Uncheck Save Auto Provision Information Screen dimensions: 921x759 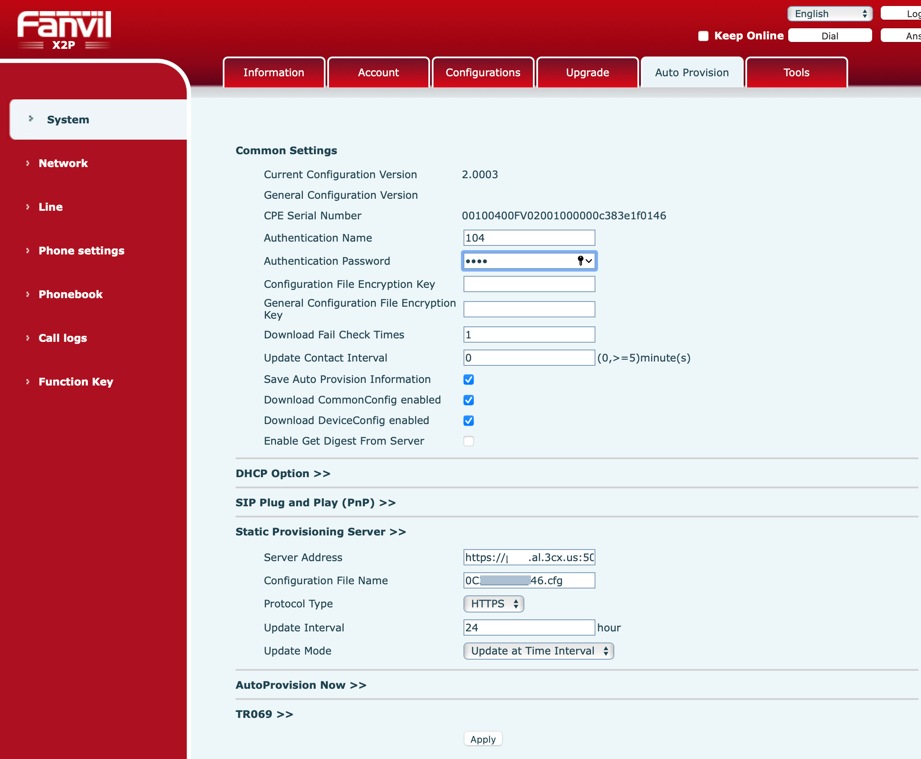coord(468,379)
